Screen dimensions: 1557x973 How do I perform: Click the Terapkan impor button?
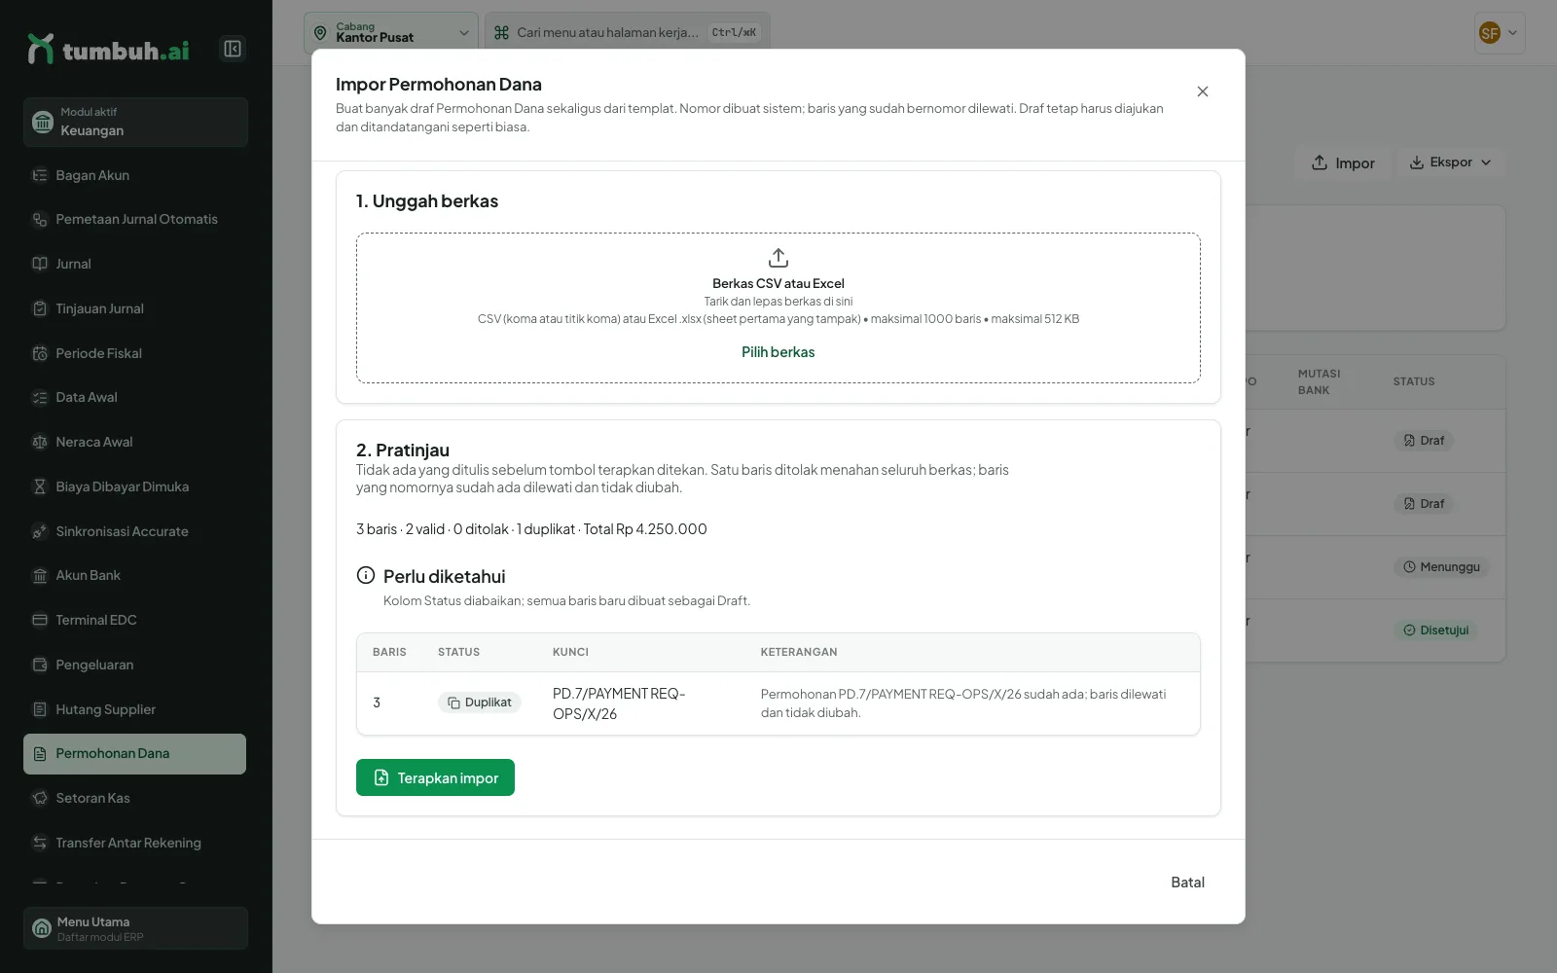pyautogui.click(x=435, y=777)
